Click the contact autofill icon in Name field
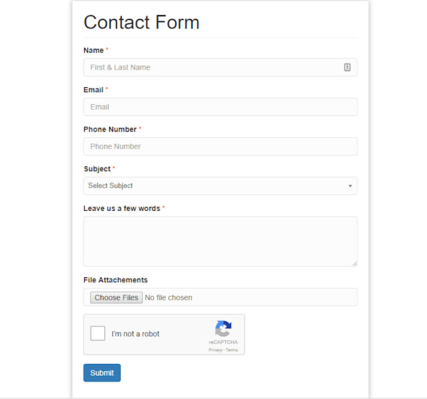427x399 pixels. (347, 67)
